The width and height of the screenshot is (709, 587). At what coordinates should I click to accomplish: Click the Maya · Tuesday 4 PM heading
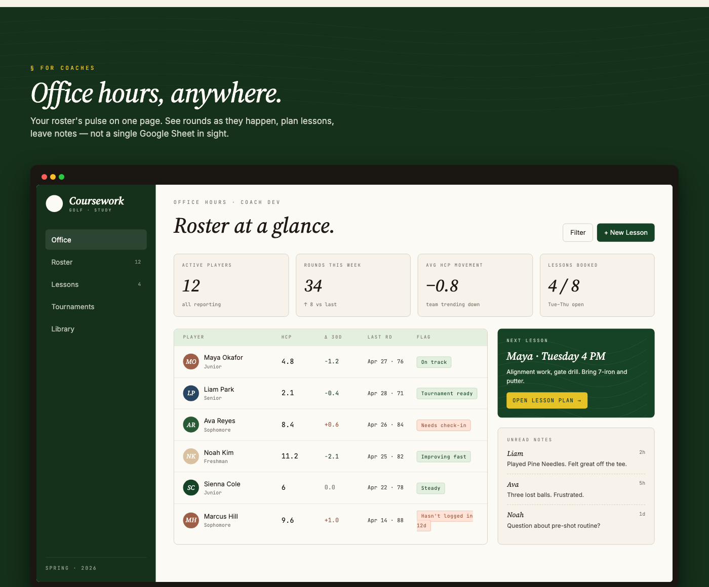coord(556,356)
